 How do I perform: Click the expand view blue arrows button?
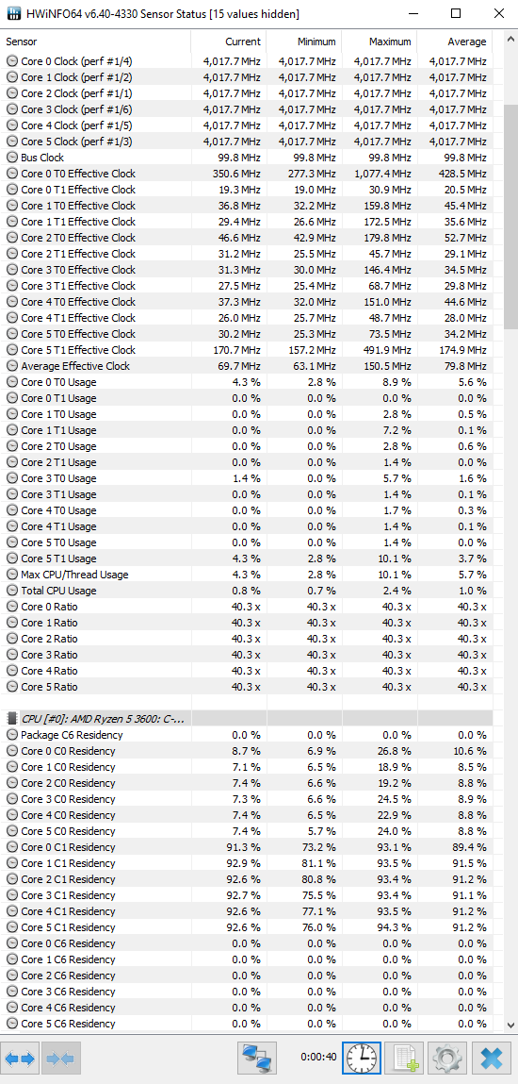point(20,1057)
